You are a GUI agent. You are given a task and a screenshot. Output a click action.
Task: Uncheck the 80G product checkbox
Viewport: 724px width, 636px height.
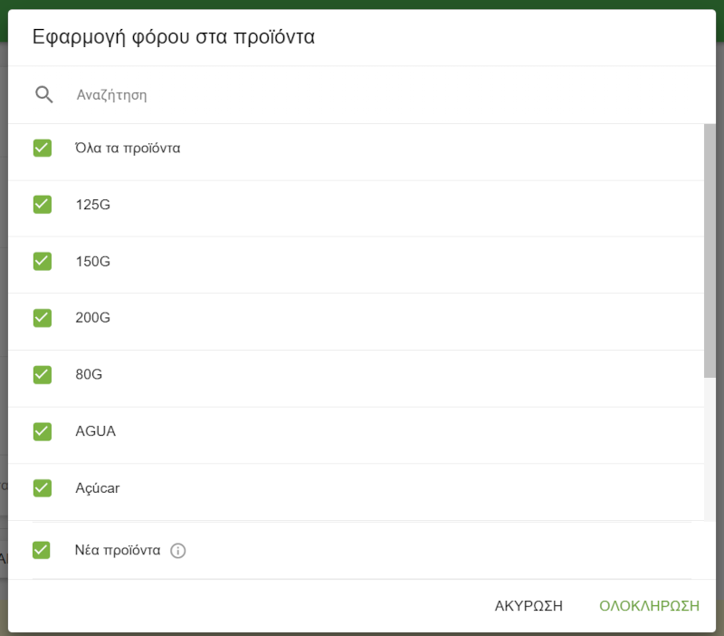click(x=43, y=374)
